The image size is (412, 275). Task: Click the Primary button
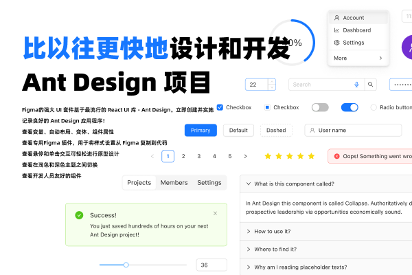pyautogui.click(x=201, y=130)
